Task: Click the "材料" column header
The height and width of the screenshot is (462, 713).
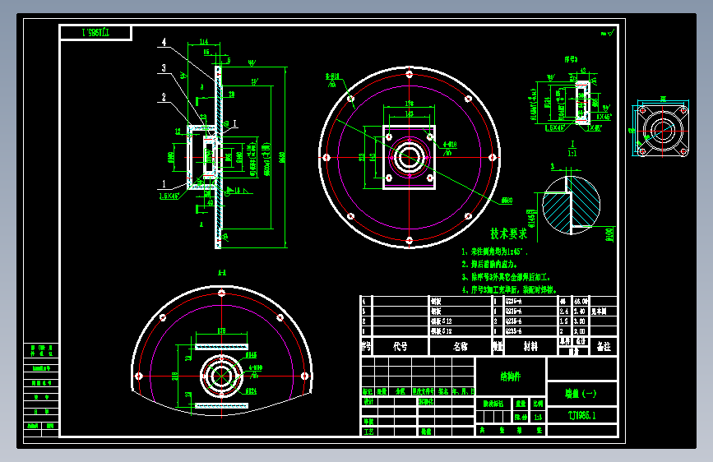Action: [530, 347]
